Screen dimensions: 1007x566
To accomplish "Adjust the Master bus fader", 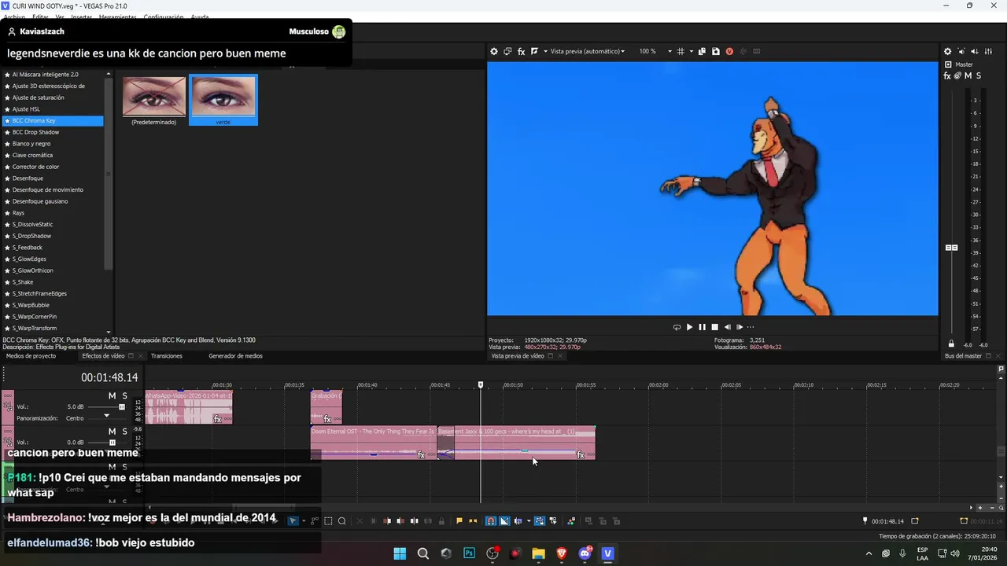I will pyautogui.click(x=951, y=248).
